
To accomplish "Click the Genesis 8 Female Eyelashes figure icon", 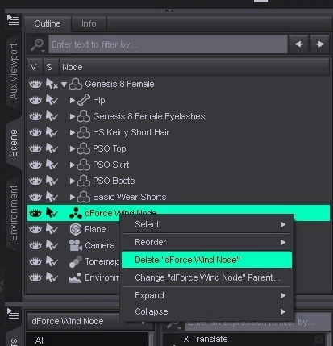I will (84, 116).
